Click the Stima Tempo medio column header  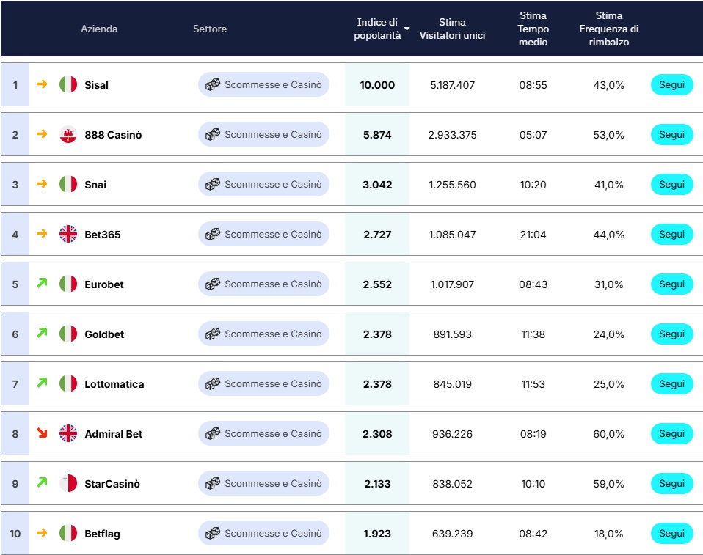point(533,29)
